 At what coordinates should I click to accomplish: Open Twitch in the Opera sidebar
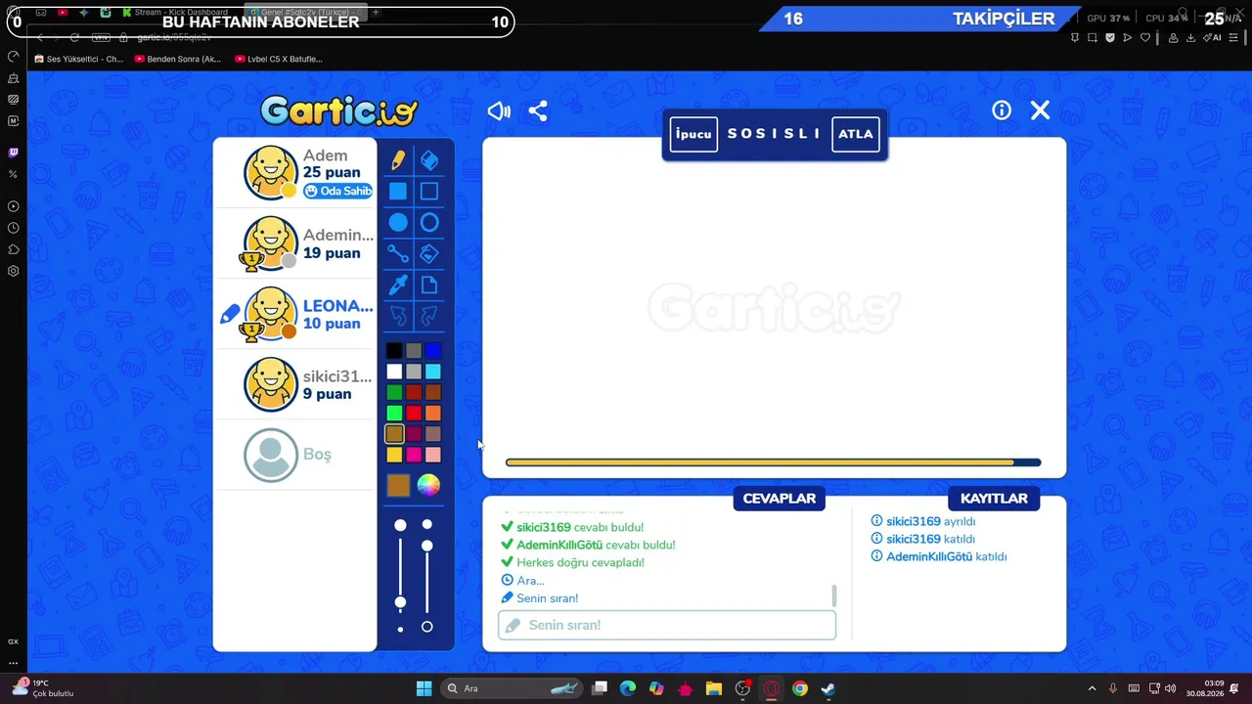click(14, 153)
